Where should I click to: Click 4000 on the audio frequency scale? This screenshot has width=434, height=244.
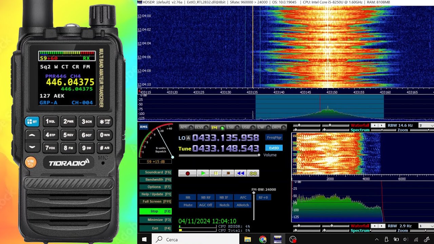[366, 179]
